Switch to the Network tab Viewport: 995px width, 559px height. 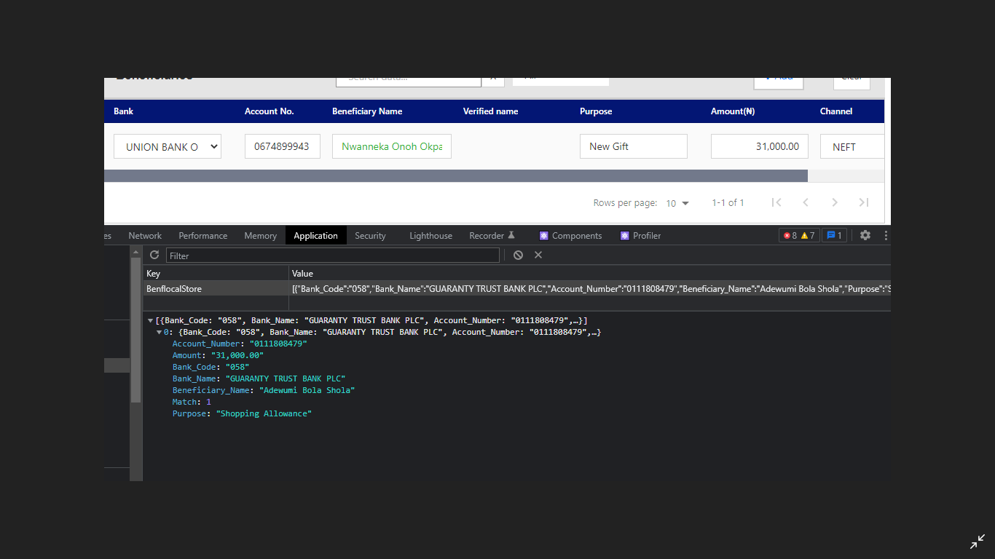point(144,235)
